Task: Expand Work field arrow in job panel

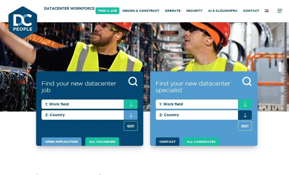Action: (131, 104)
